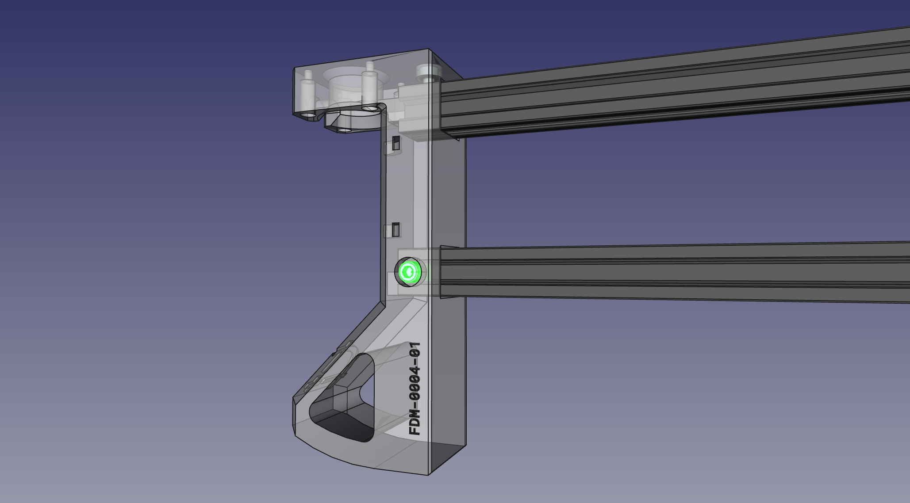Click bracket's front face between the two slots
Screen dimensions: 910x503
[x=398, y=186]
